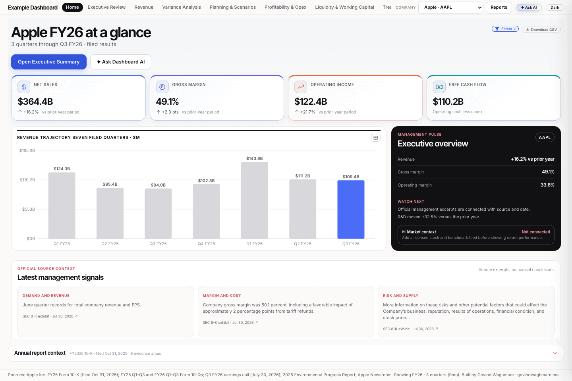Expand the Annual report context section
Image resolution: width=572 pixels, height=381 pixels.
tap(286, 353)
